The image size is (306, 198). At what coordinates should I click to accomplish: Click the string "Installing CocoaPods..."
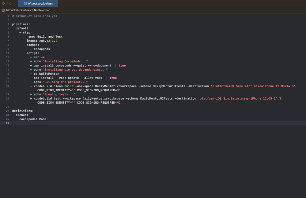click(65, 61)
